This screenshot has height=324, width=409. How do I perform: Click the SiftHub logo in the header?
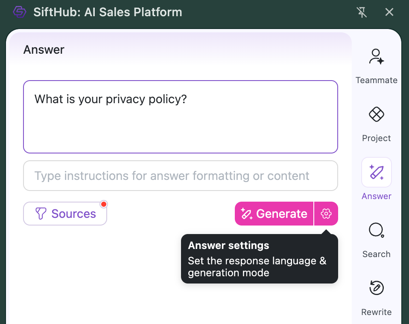(20, 12)
